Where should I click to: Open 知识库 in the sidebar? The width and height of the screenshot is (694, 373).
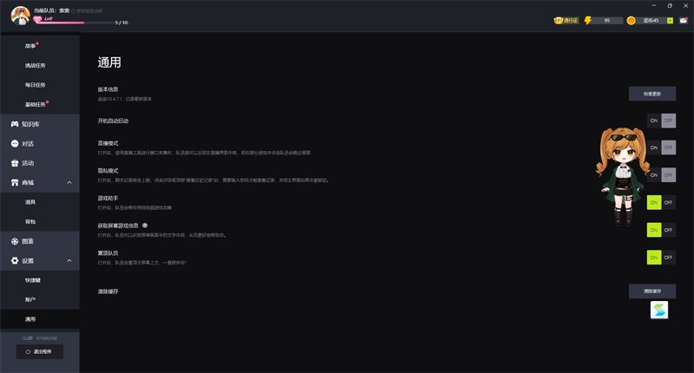point(30,124)
